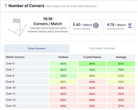Image resolution: width=138 pixels, height=110 pixels.
Task: Click the 10.18 Corners / Match statistic
Action: click(48, 21)
